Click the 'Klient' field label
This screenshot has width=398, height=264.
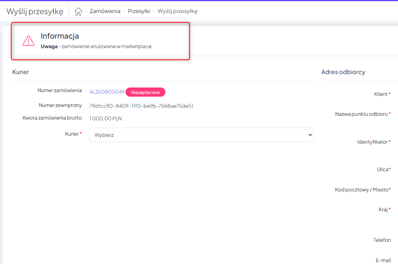[381, 94]
